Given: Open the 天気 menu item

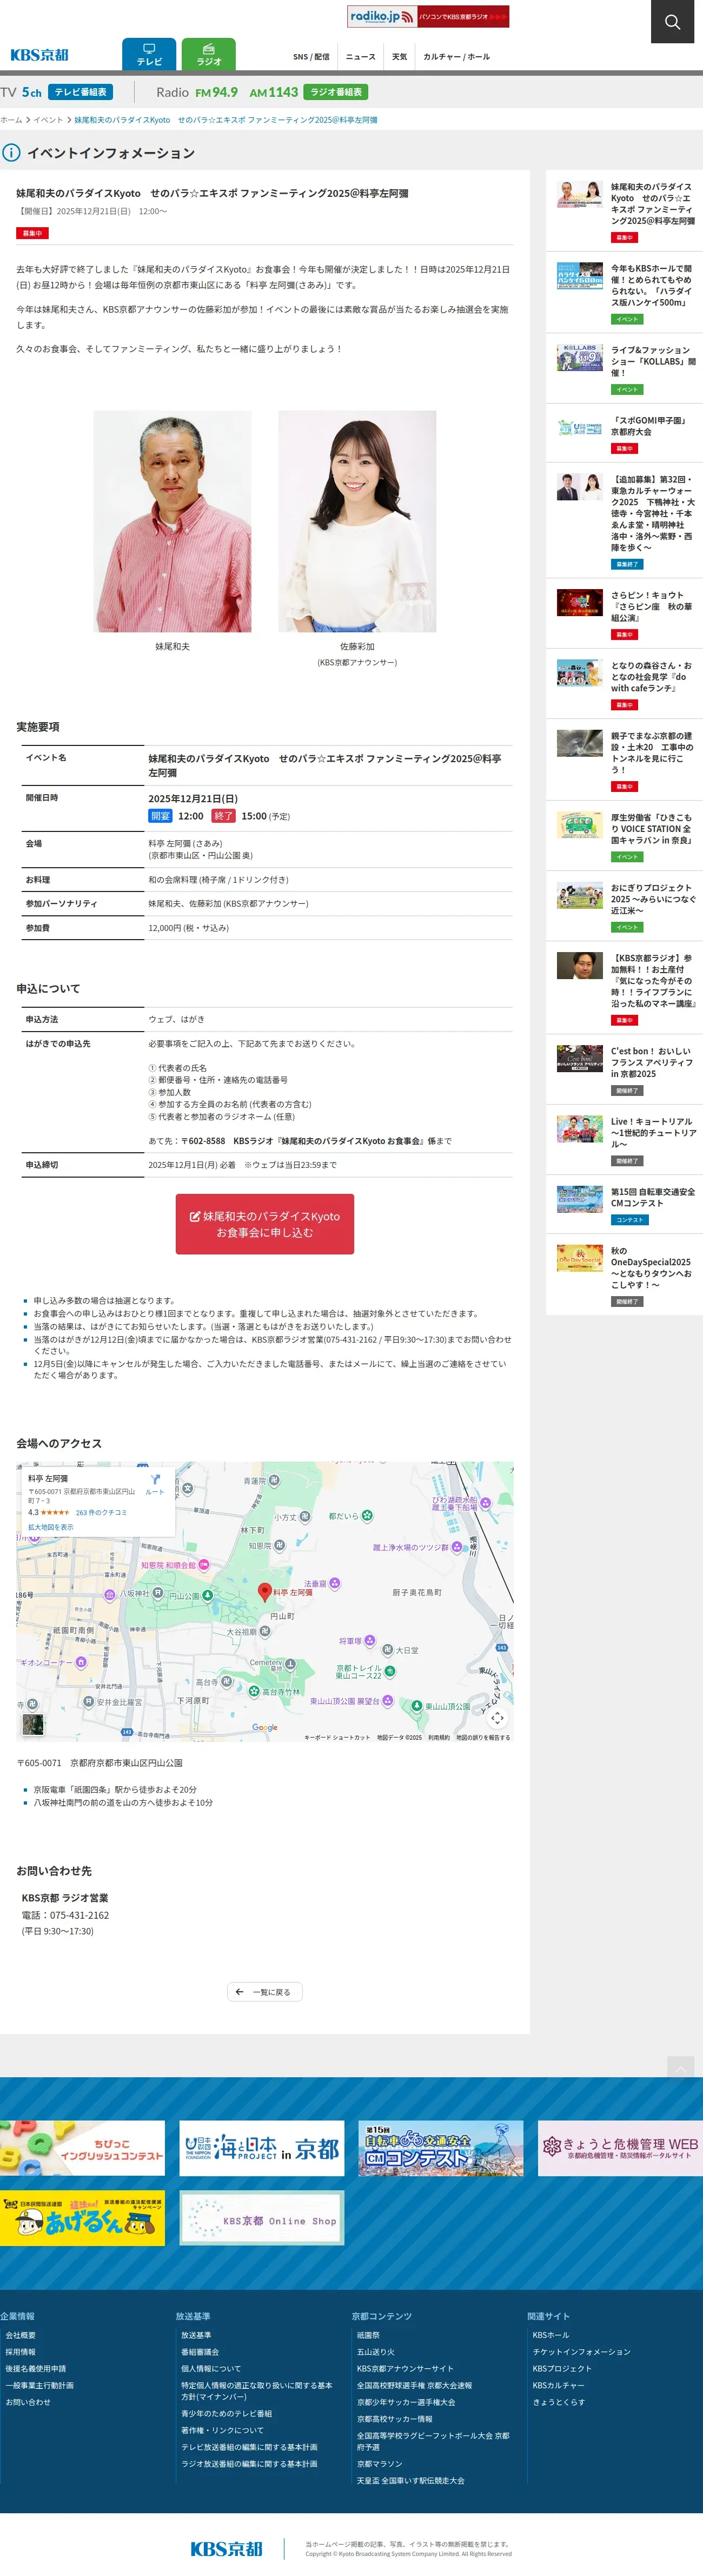Looking at the screenshot, I should click(399, 57).
